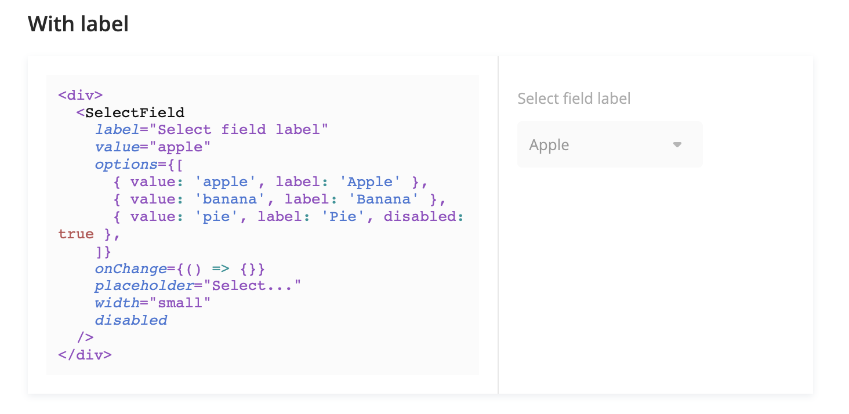
Task: Click the 'Apple' selected value text
Action: pyautogui.click(x=549, y=145)
